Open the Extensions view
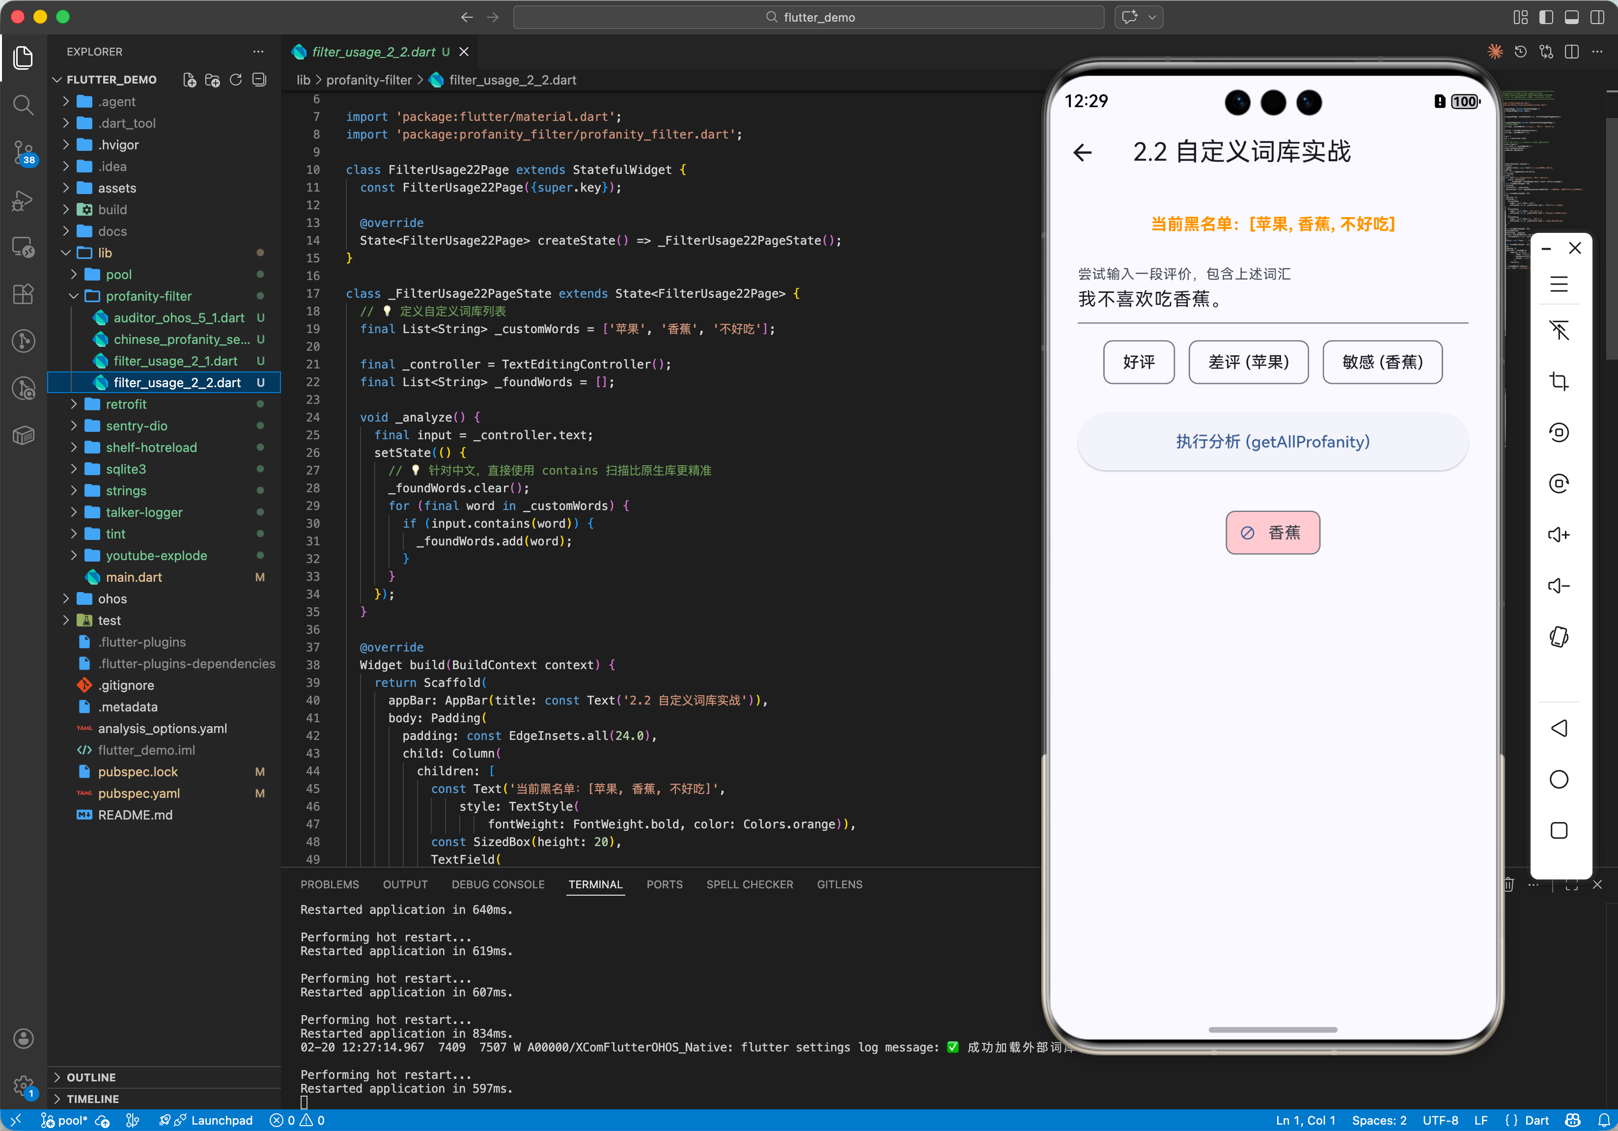Image resolution: width=1618 pixels, height=1131 pixels. tap(23, 294)
